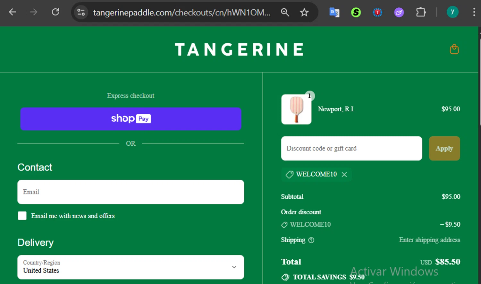Click the Subtotal $95.00 value

click(451, 196)
